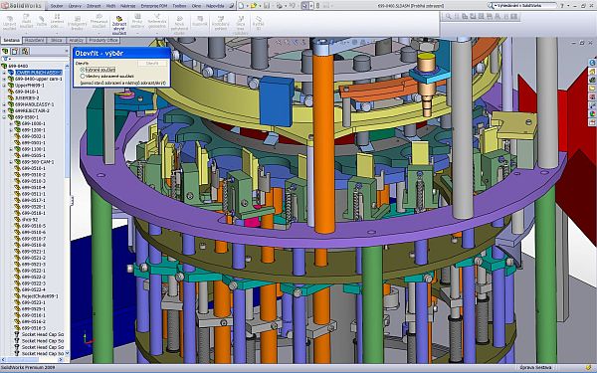Expand 699REJECTAIR-2 tree node
Screen dimensions: 597x373
(x=5, y=110)
